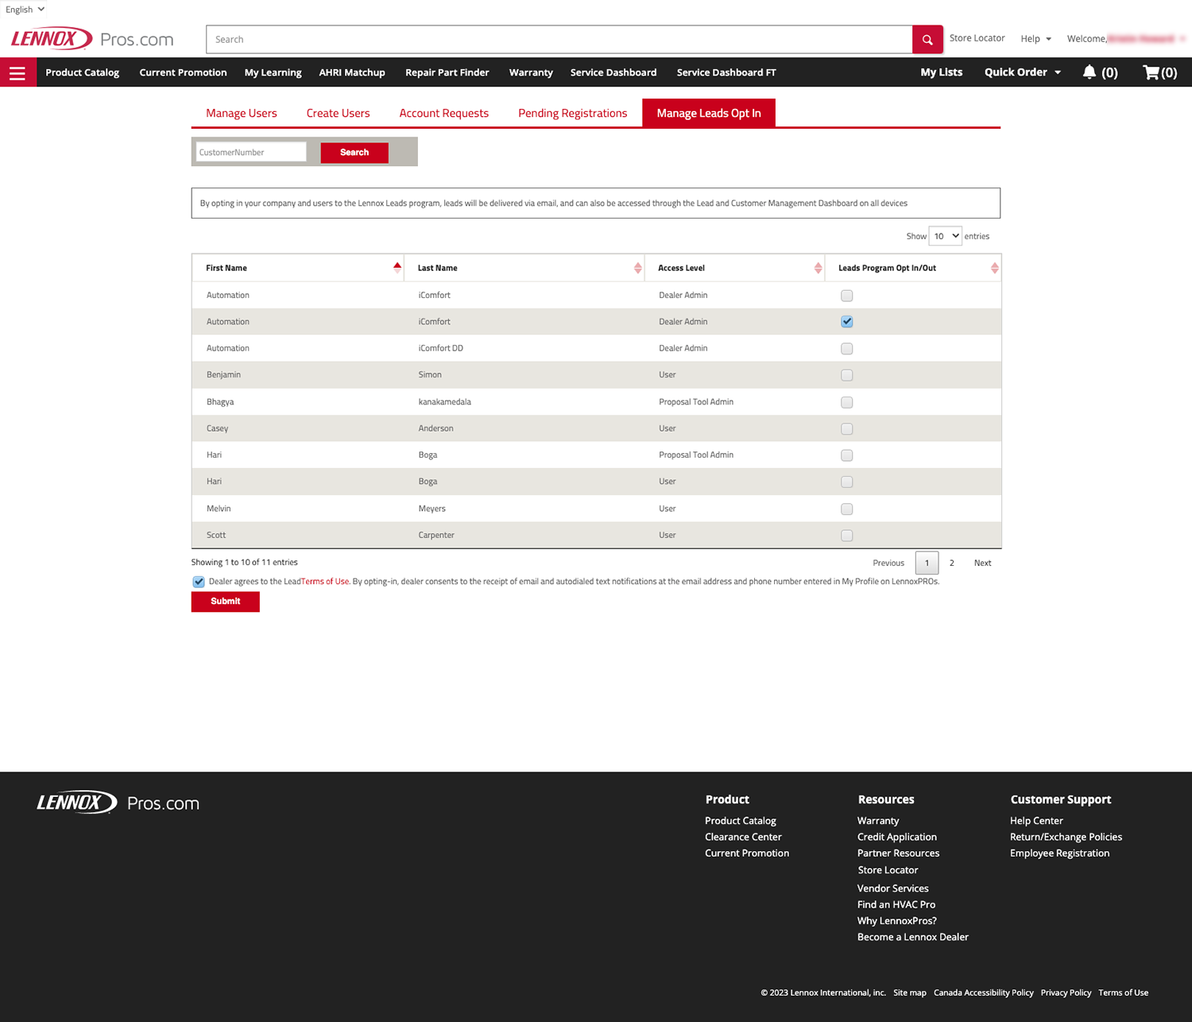Switch to Create Users tab

(339, 113)
